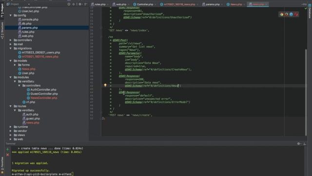Select db.php in the config folder
Image resolution: width=312 pixels, height=176 pixels.
tap(25, 23)
